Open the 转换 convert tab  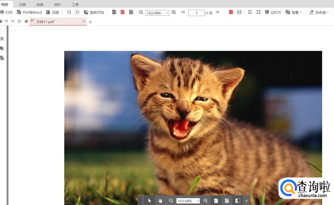point(40,5)
